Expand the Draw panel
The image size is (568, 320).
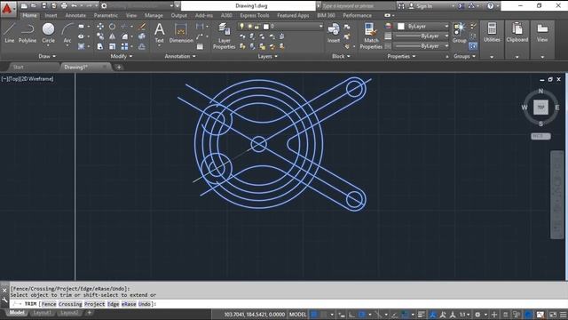tap(47, 56)
